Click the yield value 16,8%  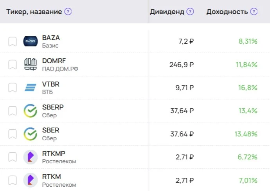(x=248, y=88)
